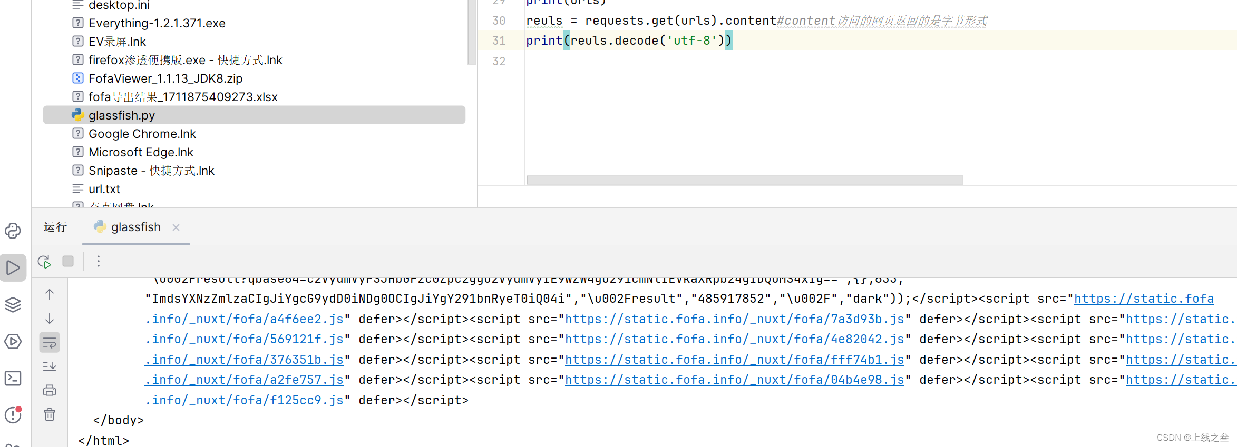Click the glassfish.py Python file icon
This screenshot has width=1237, height=447.
coord(78,115)
